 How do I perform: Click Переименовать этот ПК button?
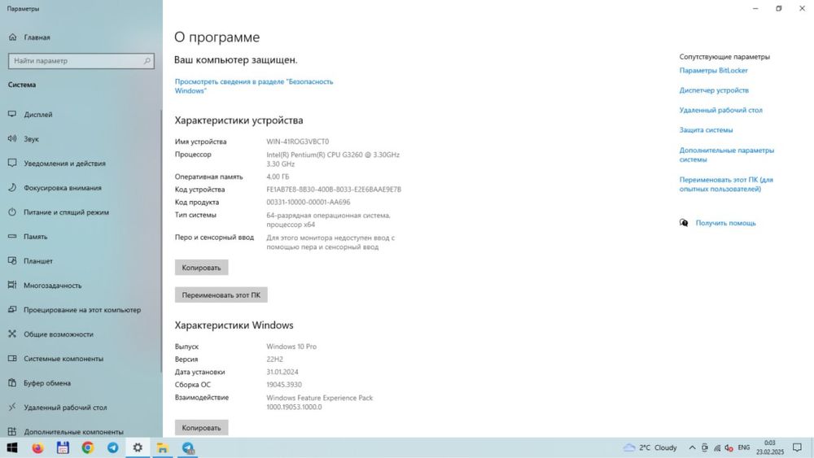221,295
